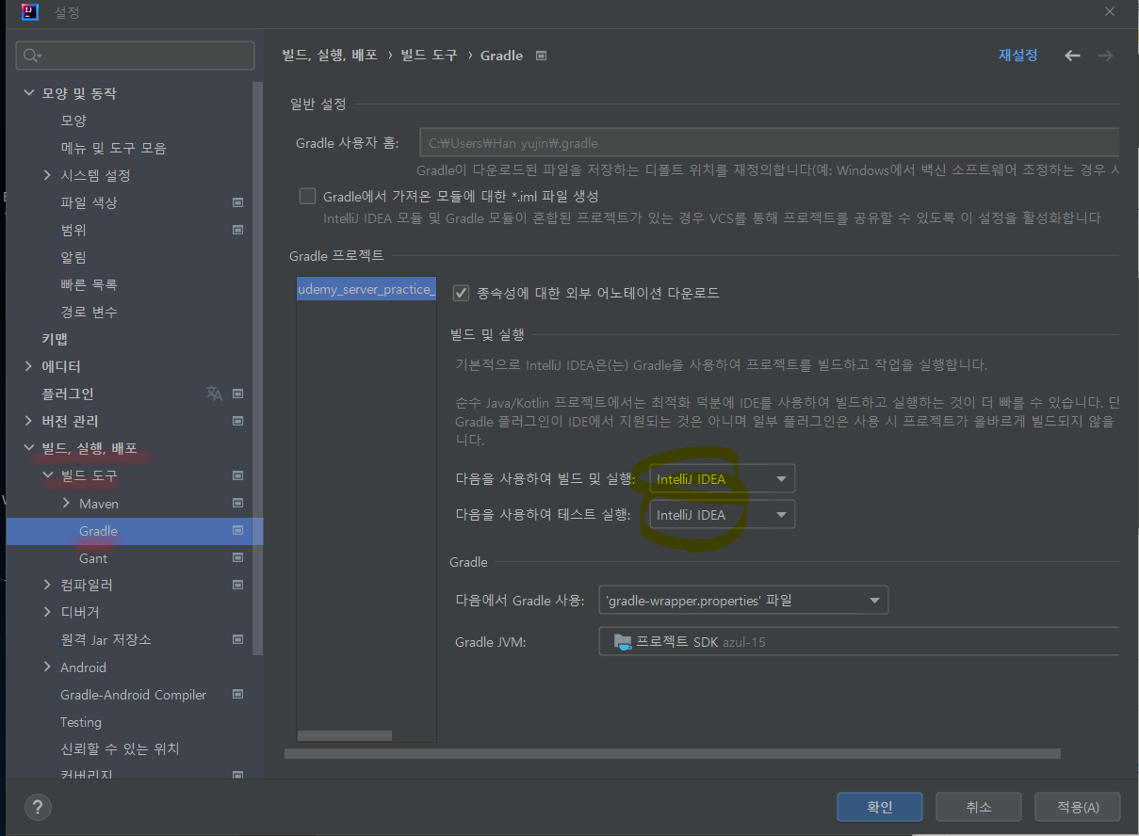Click the project icon beside 플러그인

(x=238, y=394)
